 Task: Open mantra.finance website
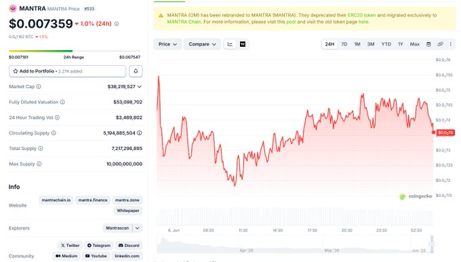pos(93,200)
